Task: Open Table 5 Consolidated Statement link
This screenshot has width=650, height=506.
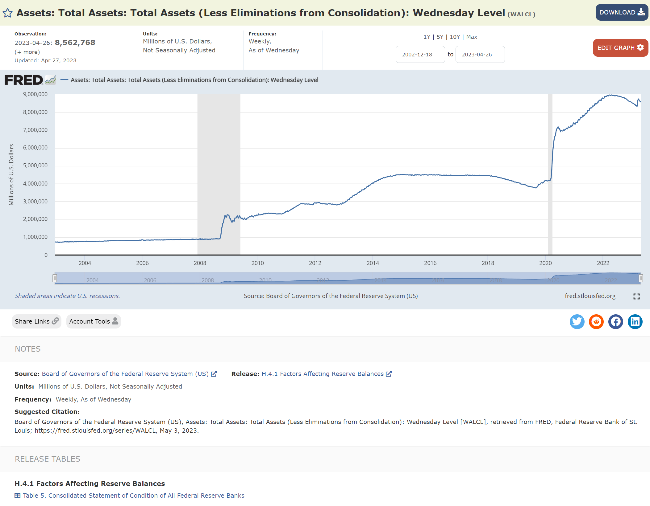Action: (x=133, y=496)
